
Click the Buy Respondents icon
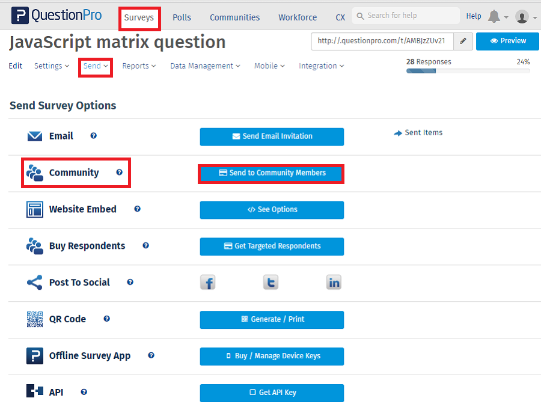point(34,246)
